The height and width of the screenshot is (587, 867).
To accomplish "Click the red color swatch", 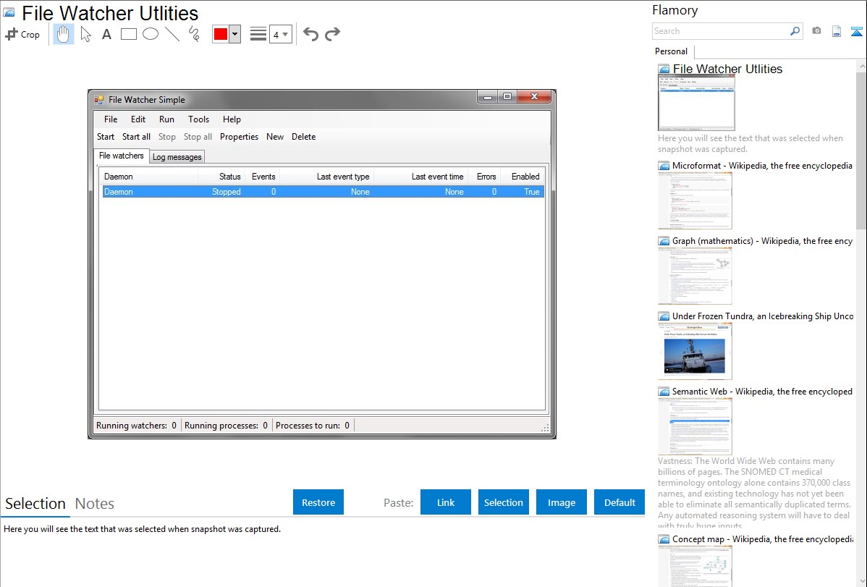I will click(x=221, y=34).
